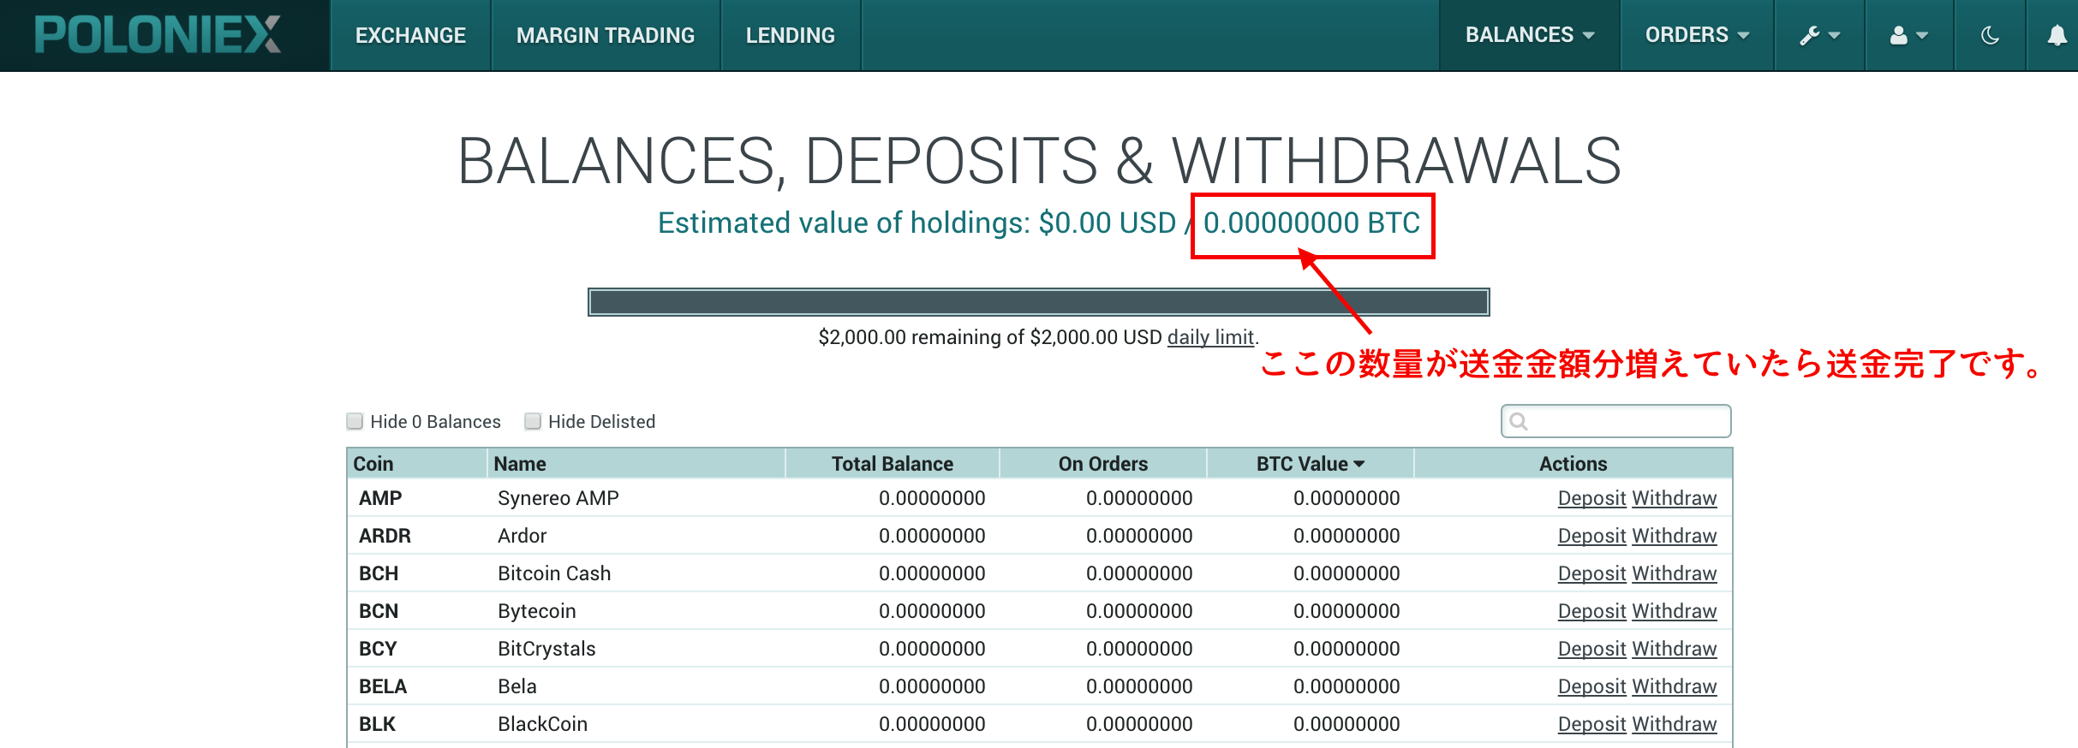Click Withdraw for BLK BlackCoin

tap(1675, 724)
